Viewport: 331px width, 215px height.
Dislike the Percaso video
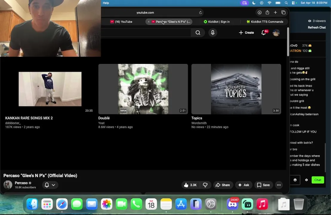[x=205, y=185]
